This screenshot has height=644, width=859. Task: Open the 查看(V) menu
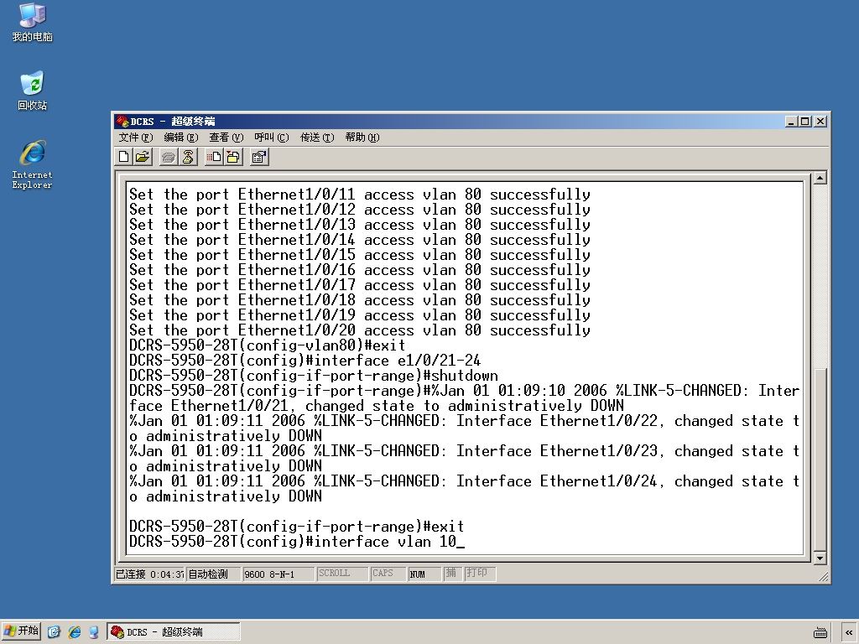pyautogui.click(x=226, y=138)
